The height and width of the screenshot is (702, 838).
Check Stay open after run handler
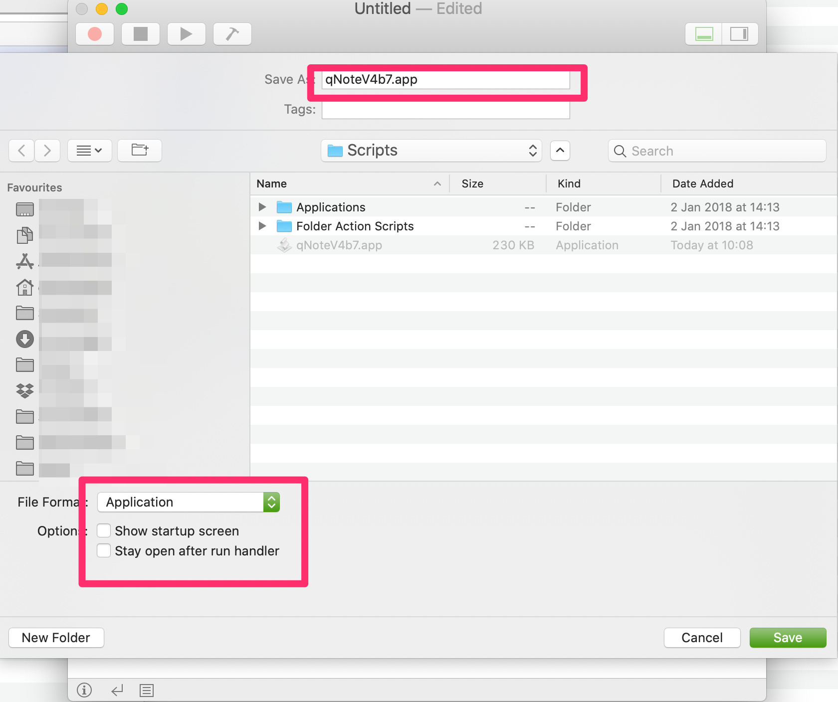(x=104, y=550)
